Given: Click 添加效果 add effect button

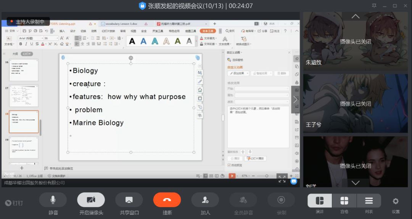Looking at the screenshot, I should pos(238,74).
